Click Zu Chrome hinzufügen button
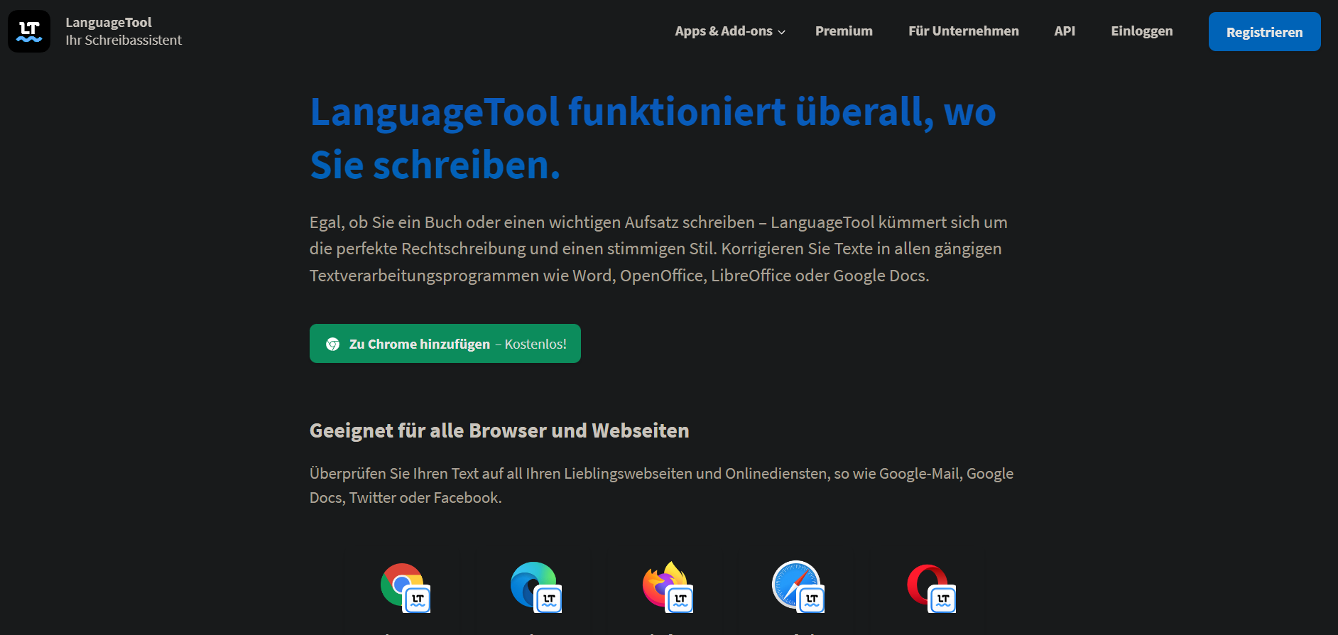Image resolution: width=1338 pixels, height=635 pixels. click(x=445, y=344)
